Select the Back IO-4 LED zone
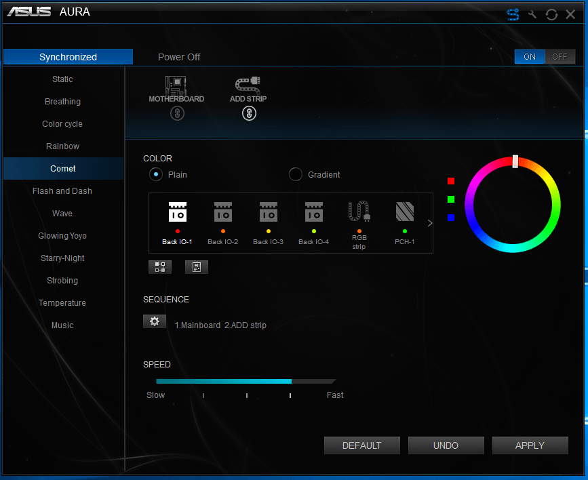This screenshot has height=480, width=588. coord(313,223)
